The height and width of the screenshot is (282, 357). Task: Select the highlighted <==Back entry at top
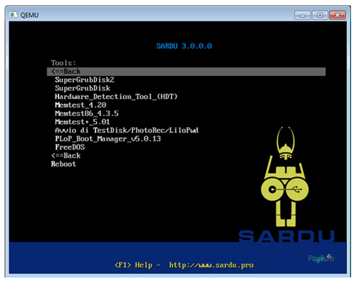[x=186, y=72]
